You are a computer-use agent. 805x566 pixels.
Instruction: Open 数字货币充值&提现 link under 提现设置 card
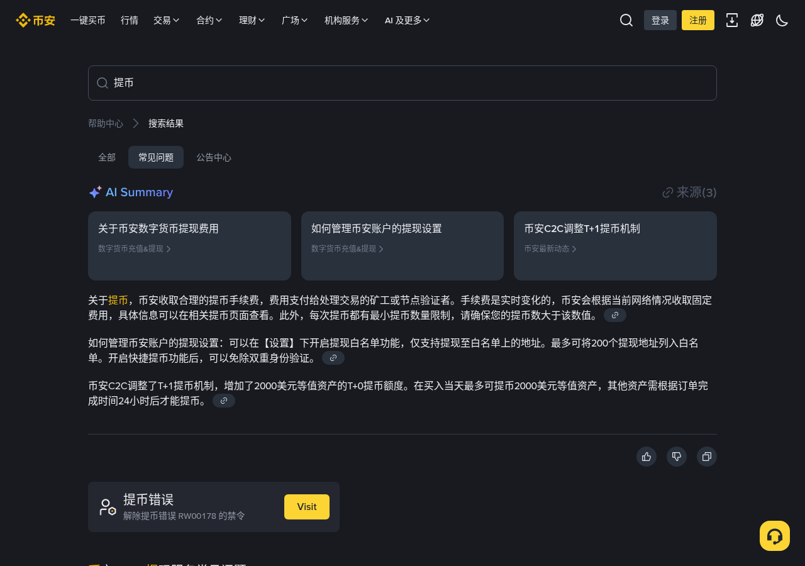coord(348,249)
